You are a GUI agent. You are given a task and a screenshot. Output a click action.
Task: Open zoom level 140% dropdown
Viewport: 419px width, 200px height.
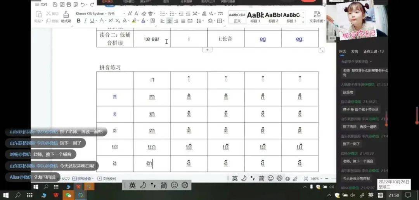coord(317,179)
